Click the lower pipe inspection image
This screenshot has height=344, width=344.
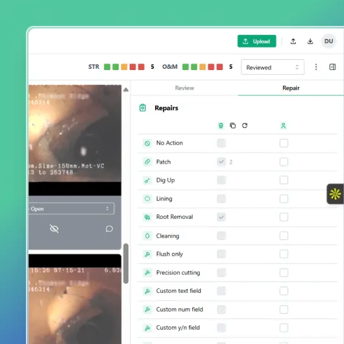point(75,306)
